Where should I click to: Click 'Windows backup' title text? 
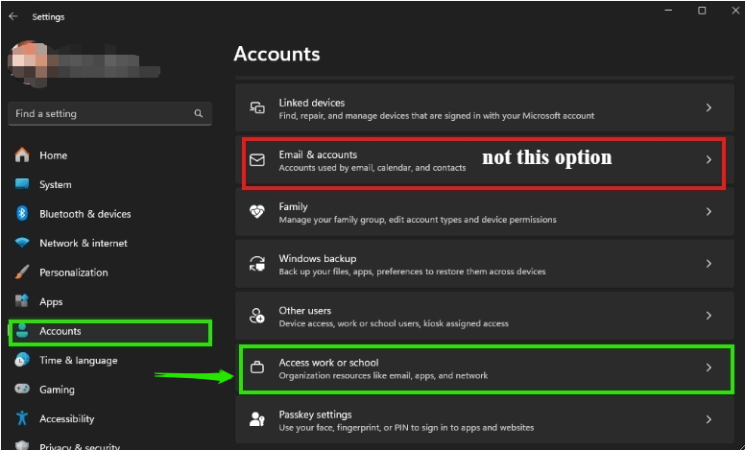click(318, 258)
